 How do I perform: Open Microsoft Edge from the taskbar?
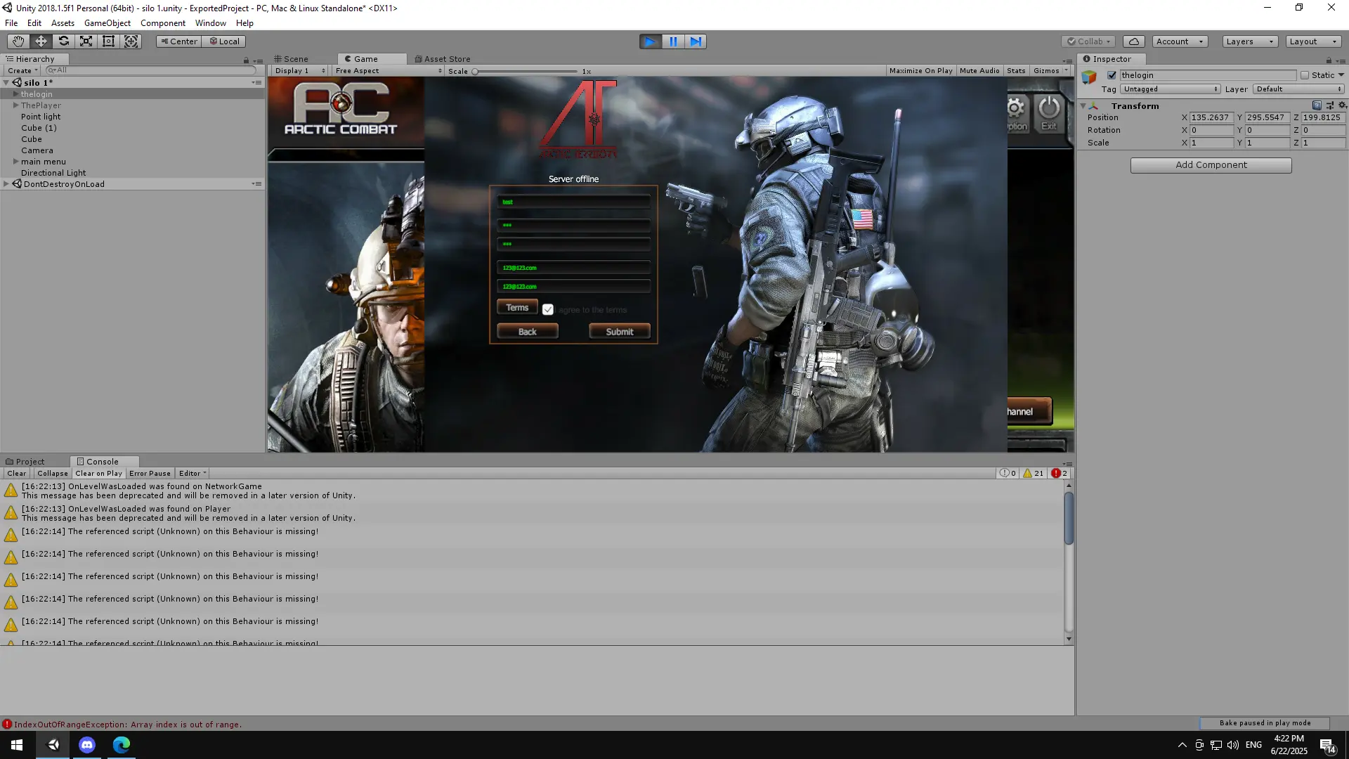click(x=122, y=745)
